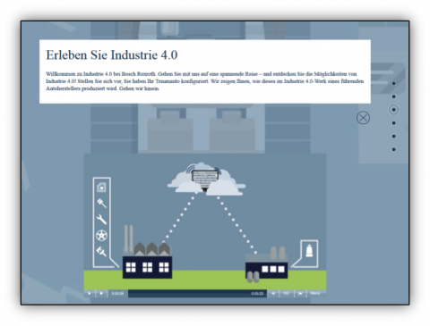Click the wheel rim icon
The height and width of the screenshot is (326, 430).
click(101, 236)
